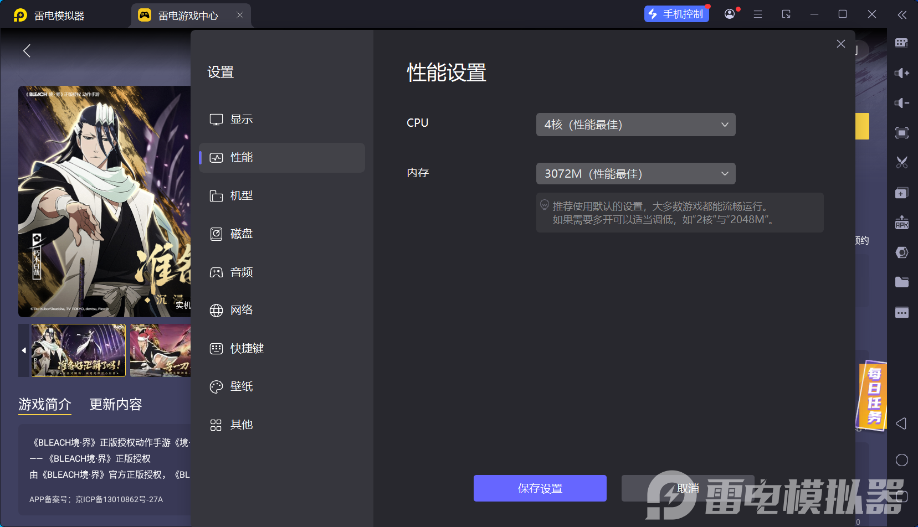
Task: Click the volume up icon
Action: coord(901,73)
